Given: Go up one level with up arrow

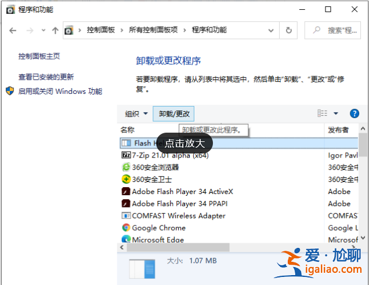Looking at the screenshot, I should (x=55, y=30).
